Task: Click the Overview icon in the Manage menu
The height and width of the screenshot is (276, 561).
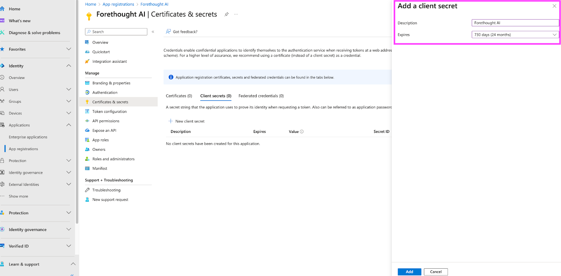Action: [x=87, y=42]
